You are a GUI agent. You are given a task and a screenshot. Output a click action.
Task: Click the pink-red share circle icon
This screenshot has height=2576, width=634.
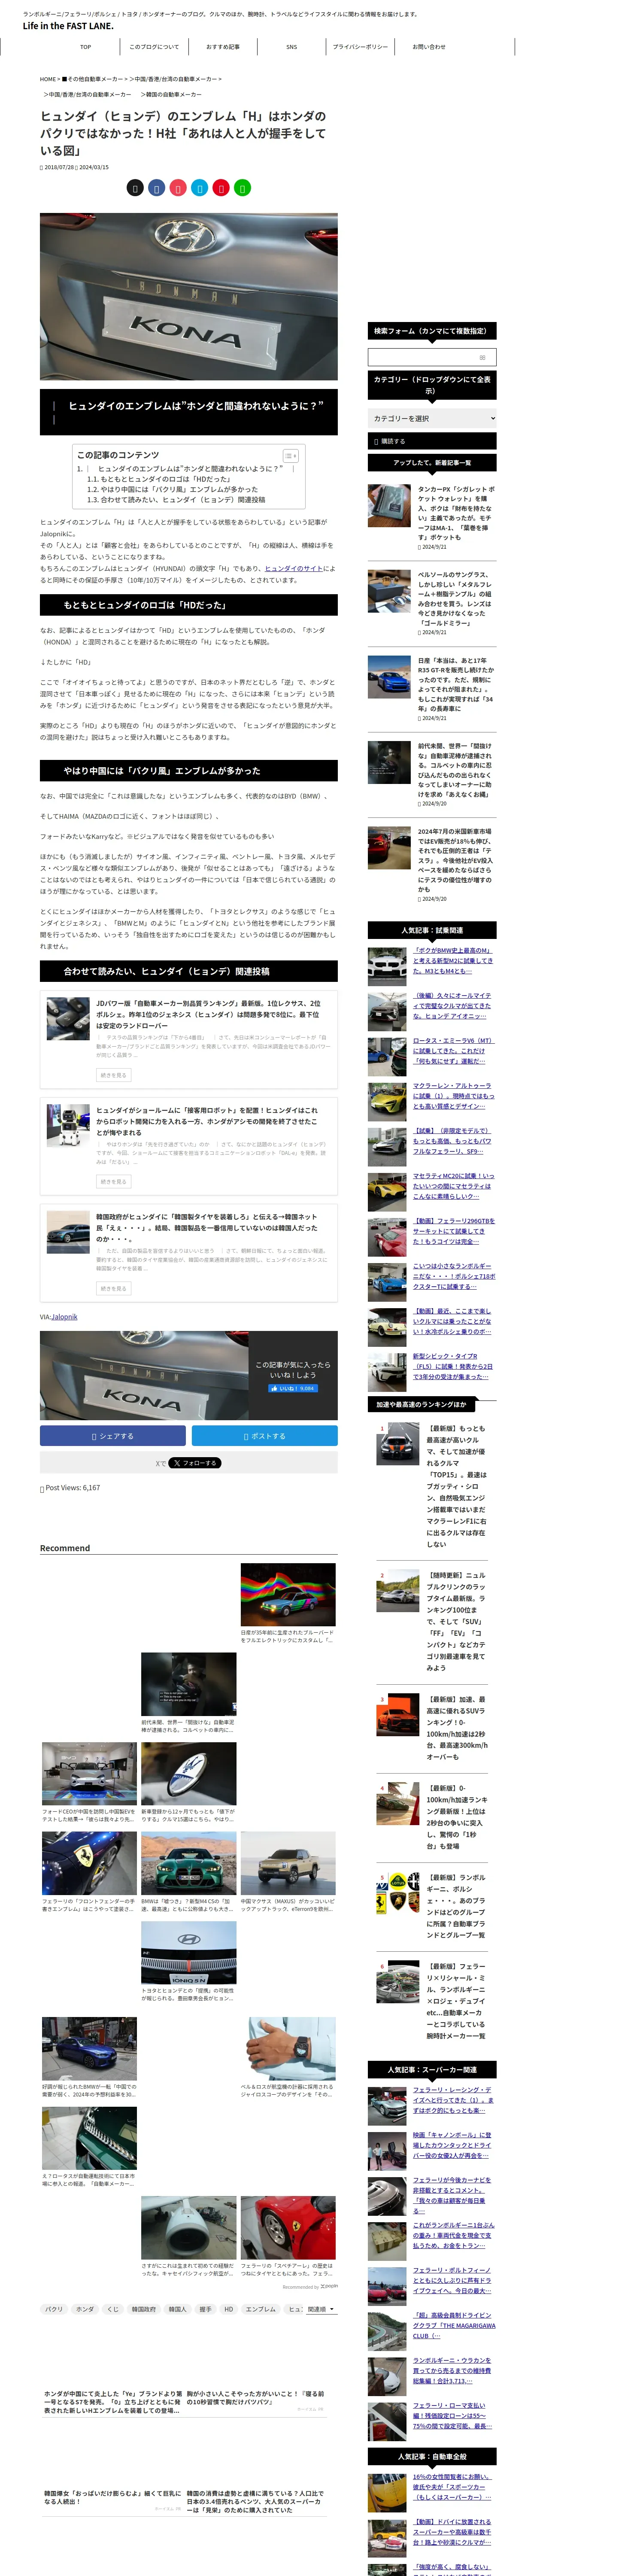(x=178, y=188)
